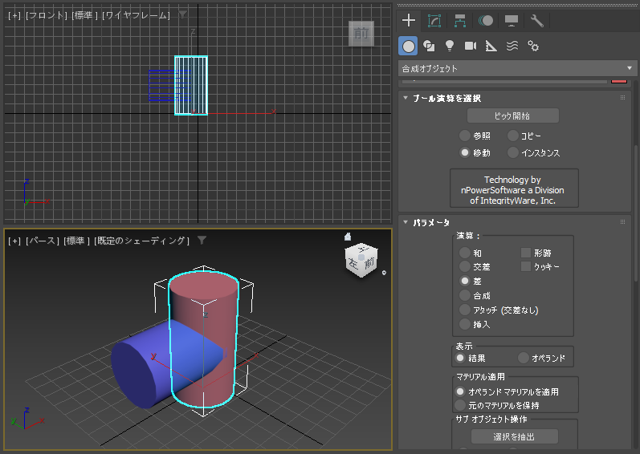Click the 前 ViewCube face in front viewport
The height and width of the screenshot is (454, 640).
pyautogui.click(x=361, y=34)
